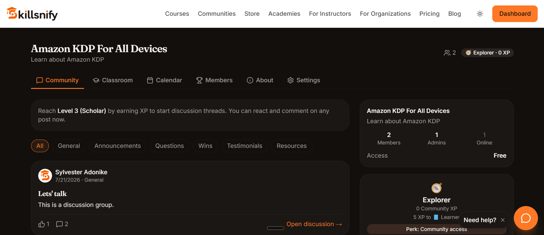Viewport: 544px width, 235px height.
Task: Open the chat support bubble icon
Action: coord(526,218)
